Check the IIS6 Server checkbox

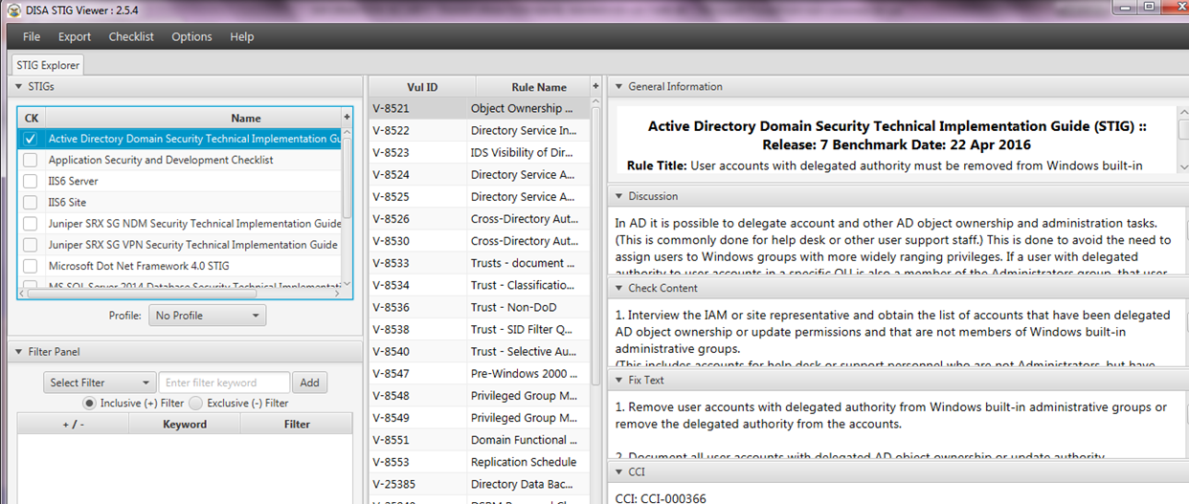(x=31, y=181)
